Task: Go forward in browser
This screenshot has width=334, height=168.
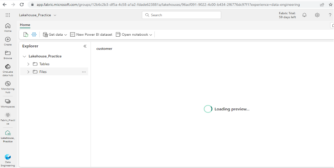Action: pos(13,5)
